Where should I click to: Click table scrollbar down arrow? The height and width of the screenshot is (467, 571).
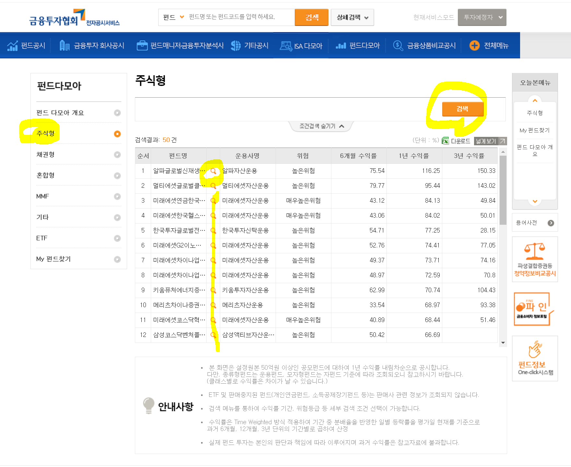[503, 343]
